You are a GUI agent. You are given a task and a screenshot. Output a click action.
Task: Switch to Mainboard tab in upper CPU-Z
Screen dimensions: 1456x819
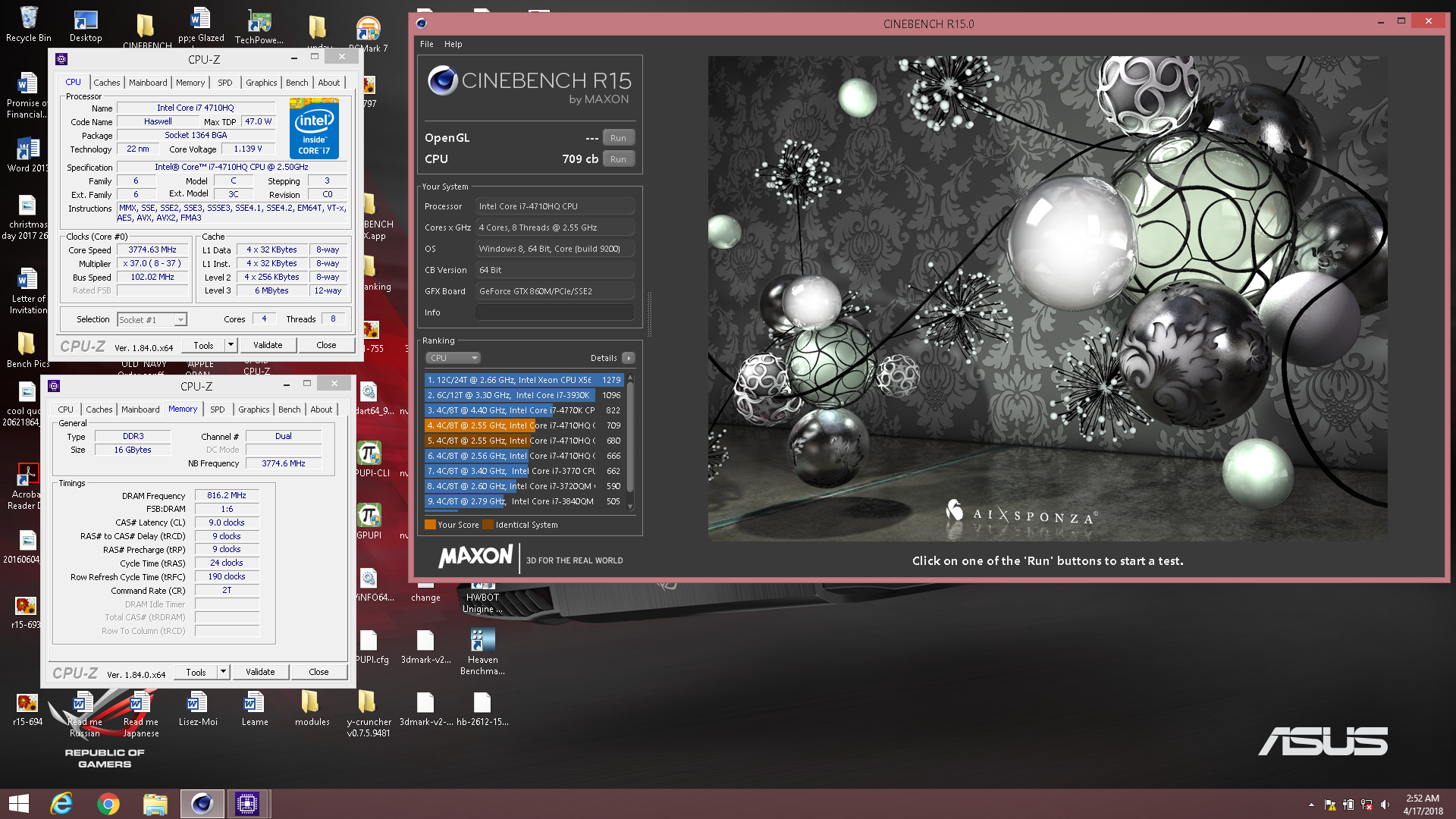[x=148, y=83]
